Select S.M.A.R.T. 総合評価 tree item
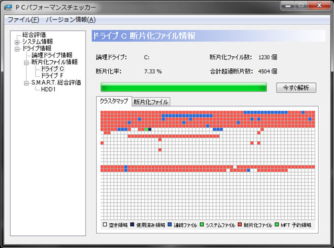Screen dimensions: 334x248 tap(56, 83)
